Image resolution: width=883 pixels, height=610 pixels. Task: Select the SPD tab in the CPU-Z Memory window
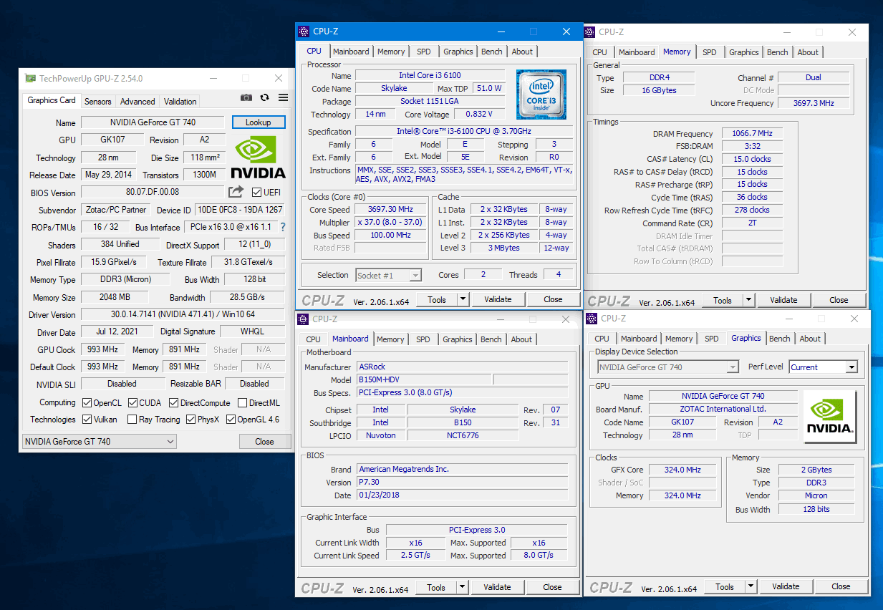tap(710, 52)
